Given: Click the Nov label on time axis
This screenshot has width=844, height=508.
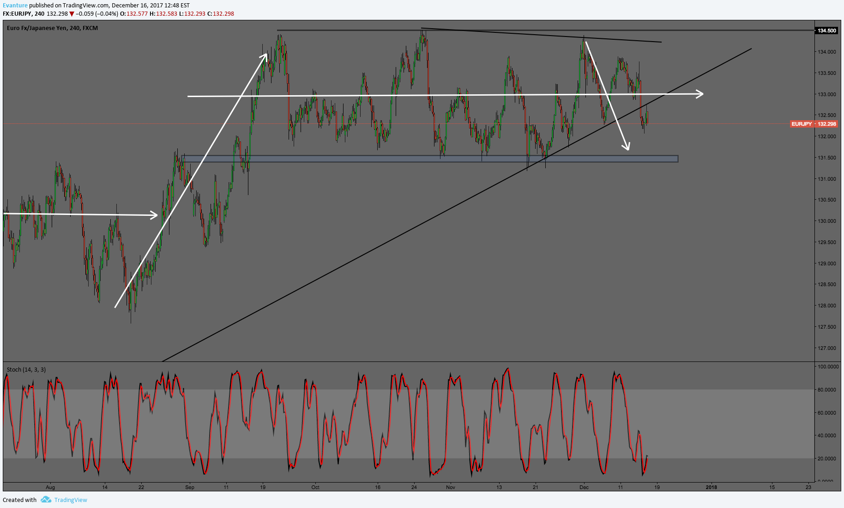Looking at the screenshot, I should (x=451, y=487).
